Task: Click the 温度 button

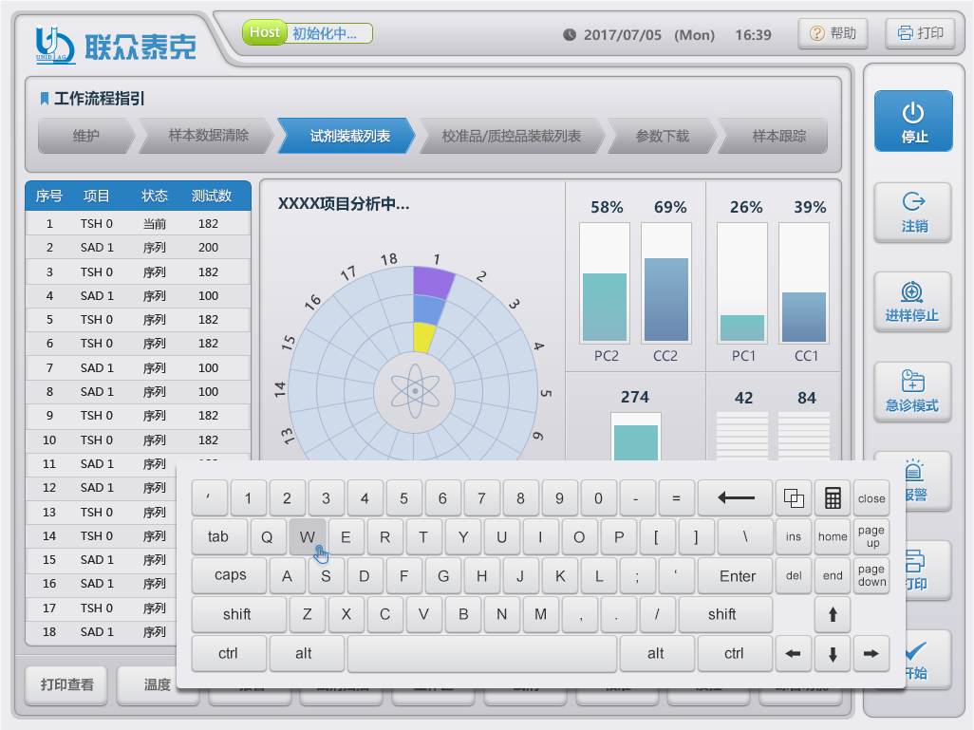Action: (x=158, y=684)
